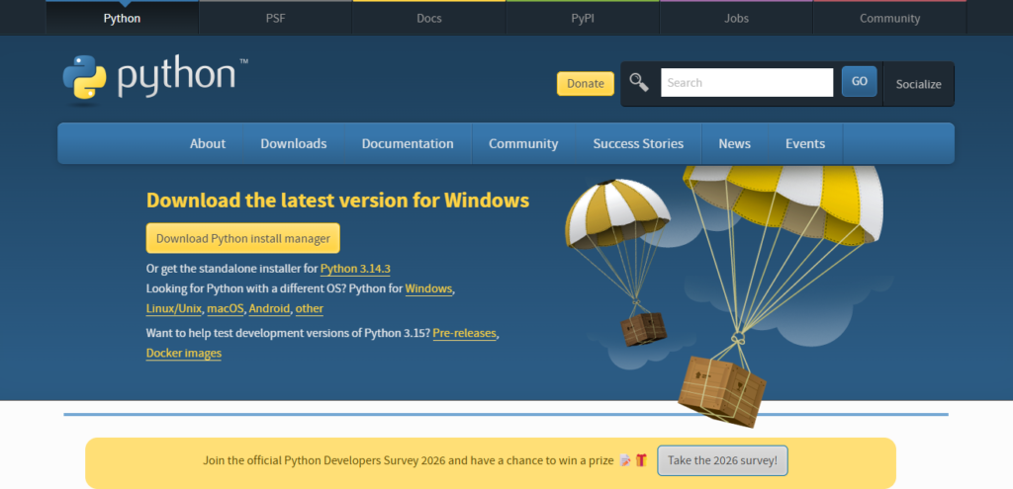
Task: Expand the Documentation navigation menu
Action: click(408, 143)
